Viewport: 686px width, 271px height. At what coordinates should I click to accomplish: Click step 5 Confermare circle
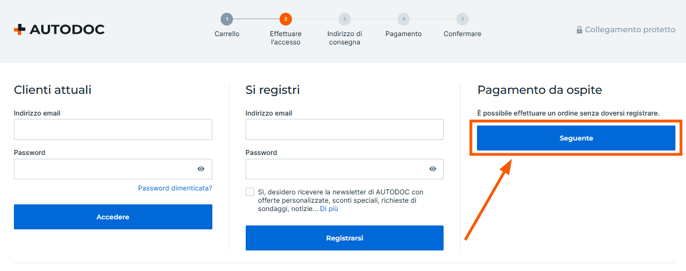tap(463, 19)
